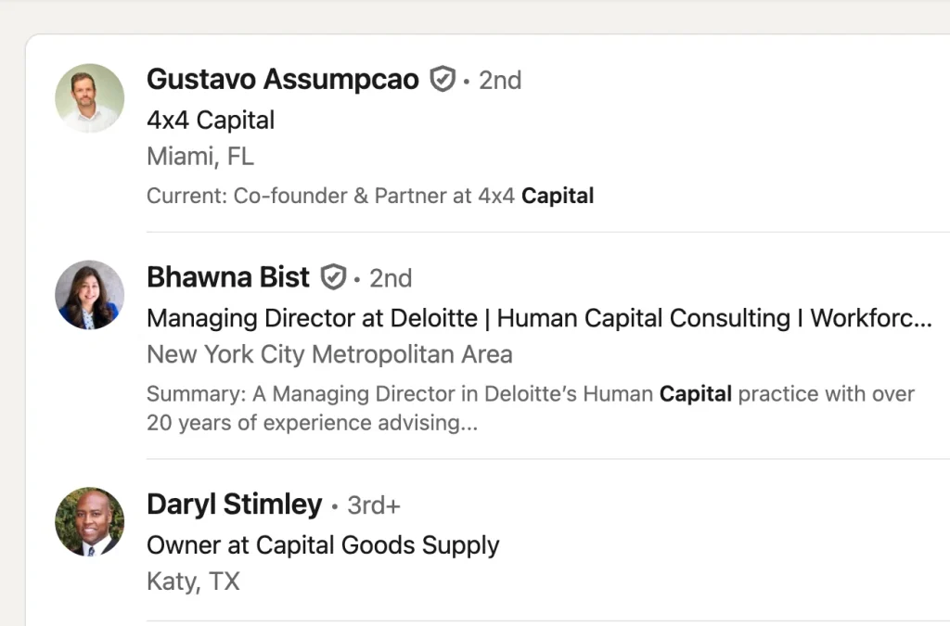Open Gustavo Assumpcao's profile name link
Viewport: 950px width, 626px height.
(282, 80)
